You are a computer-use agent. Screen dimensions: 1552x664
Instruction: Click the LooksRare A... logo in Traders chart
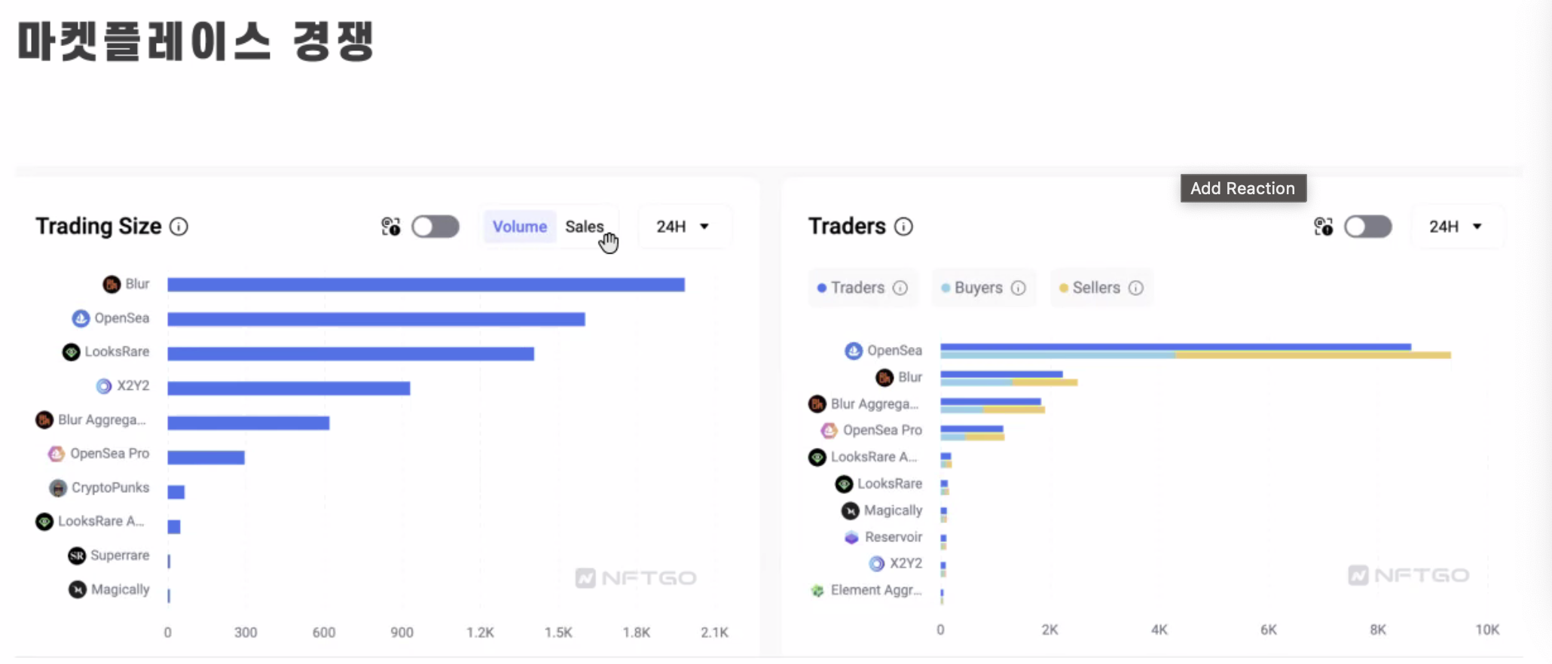[817, 457]
